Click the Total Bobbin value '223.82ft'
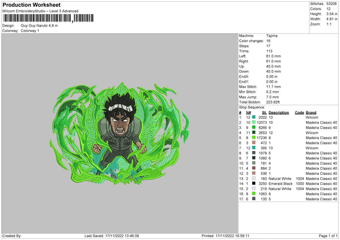 coord(273,102)
